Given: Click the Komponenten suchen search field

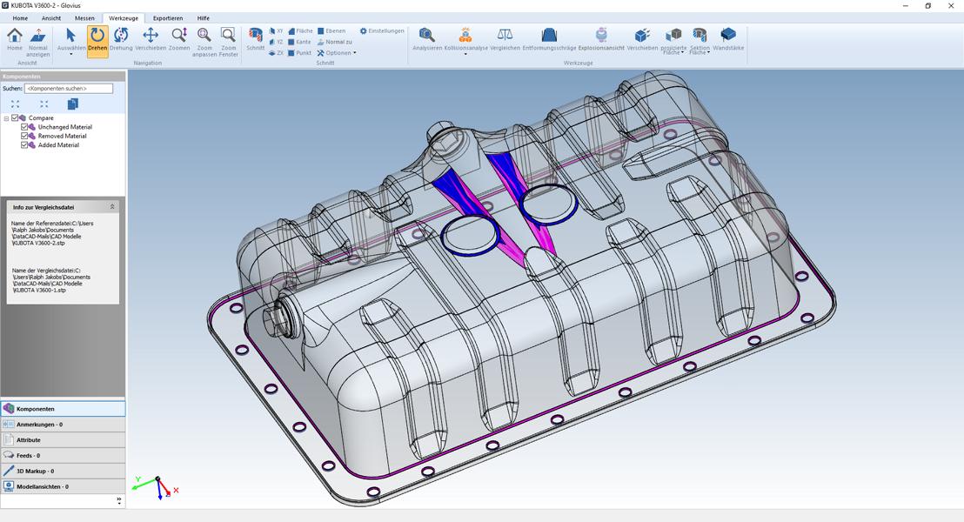Looking at the screenshot, I should point(69,89).
